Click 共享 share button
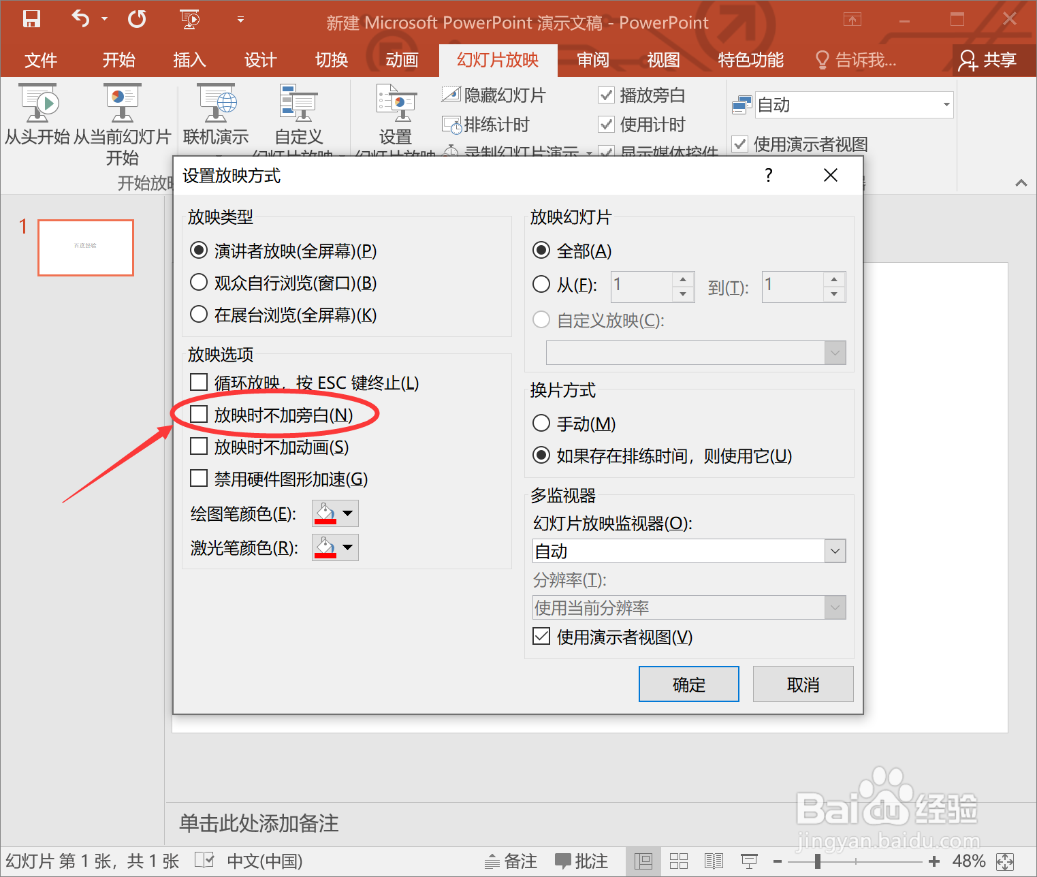Screen dimensions: 1037x877 pyautogui.click(x=987, y=60)
